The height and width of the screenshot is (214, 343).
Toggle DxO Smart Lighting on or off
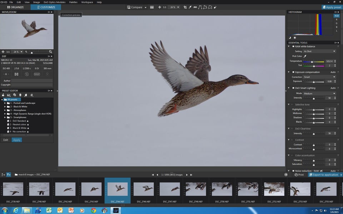[293, 88]
